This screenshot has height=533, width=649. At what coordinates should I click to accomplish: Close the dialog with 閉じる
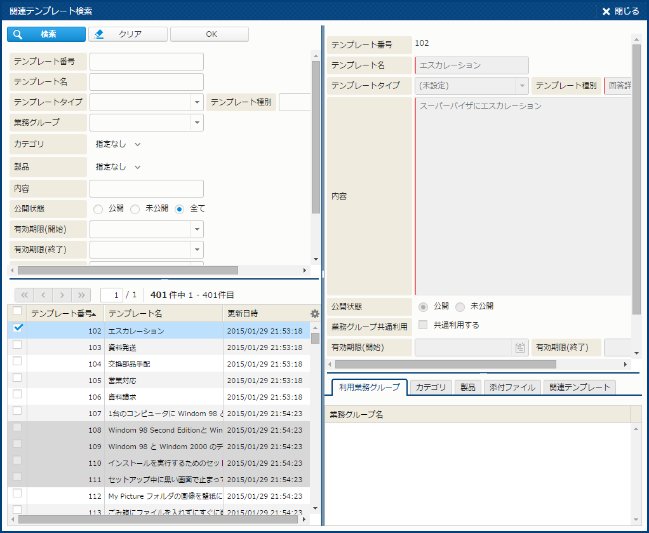[x=620, y=11]
